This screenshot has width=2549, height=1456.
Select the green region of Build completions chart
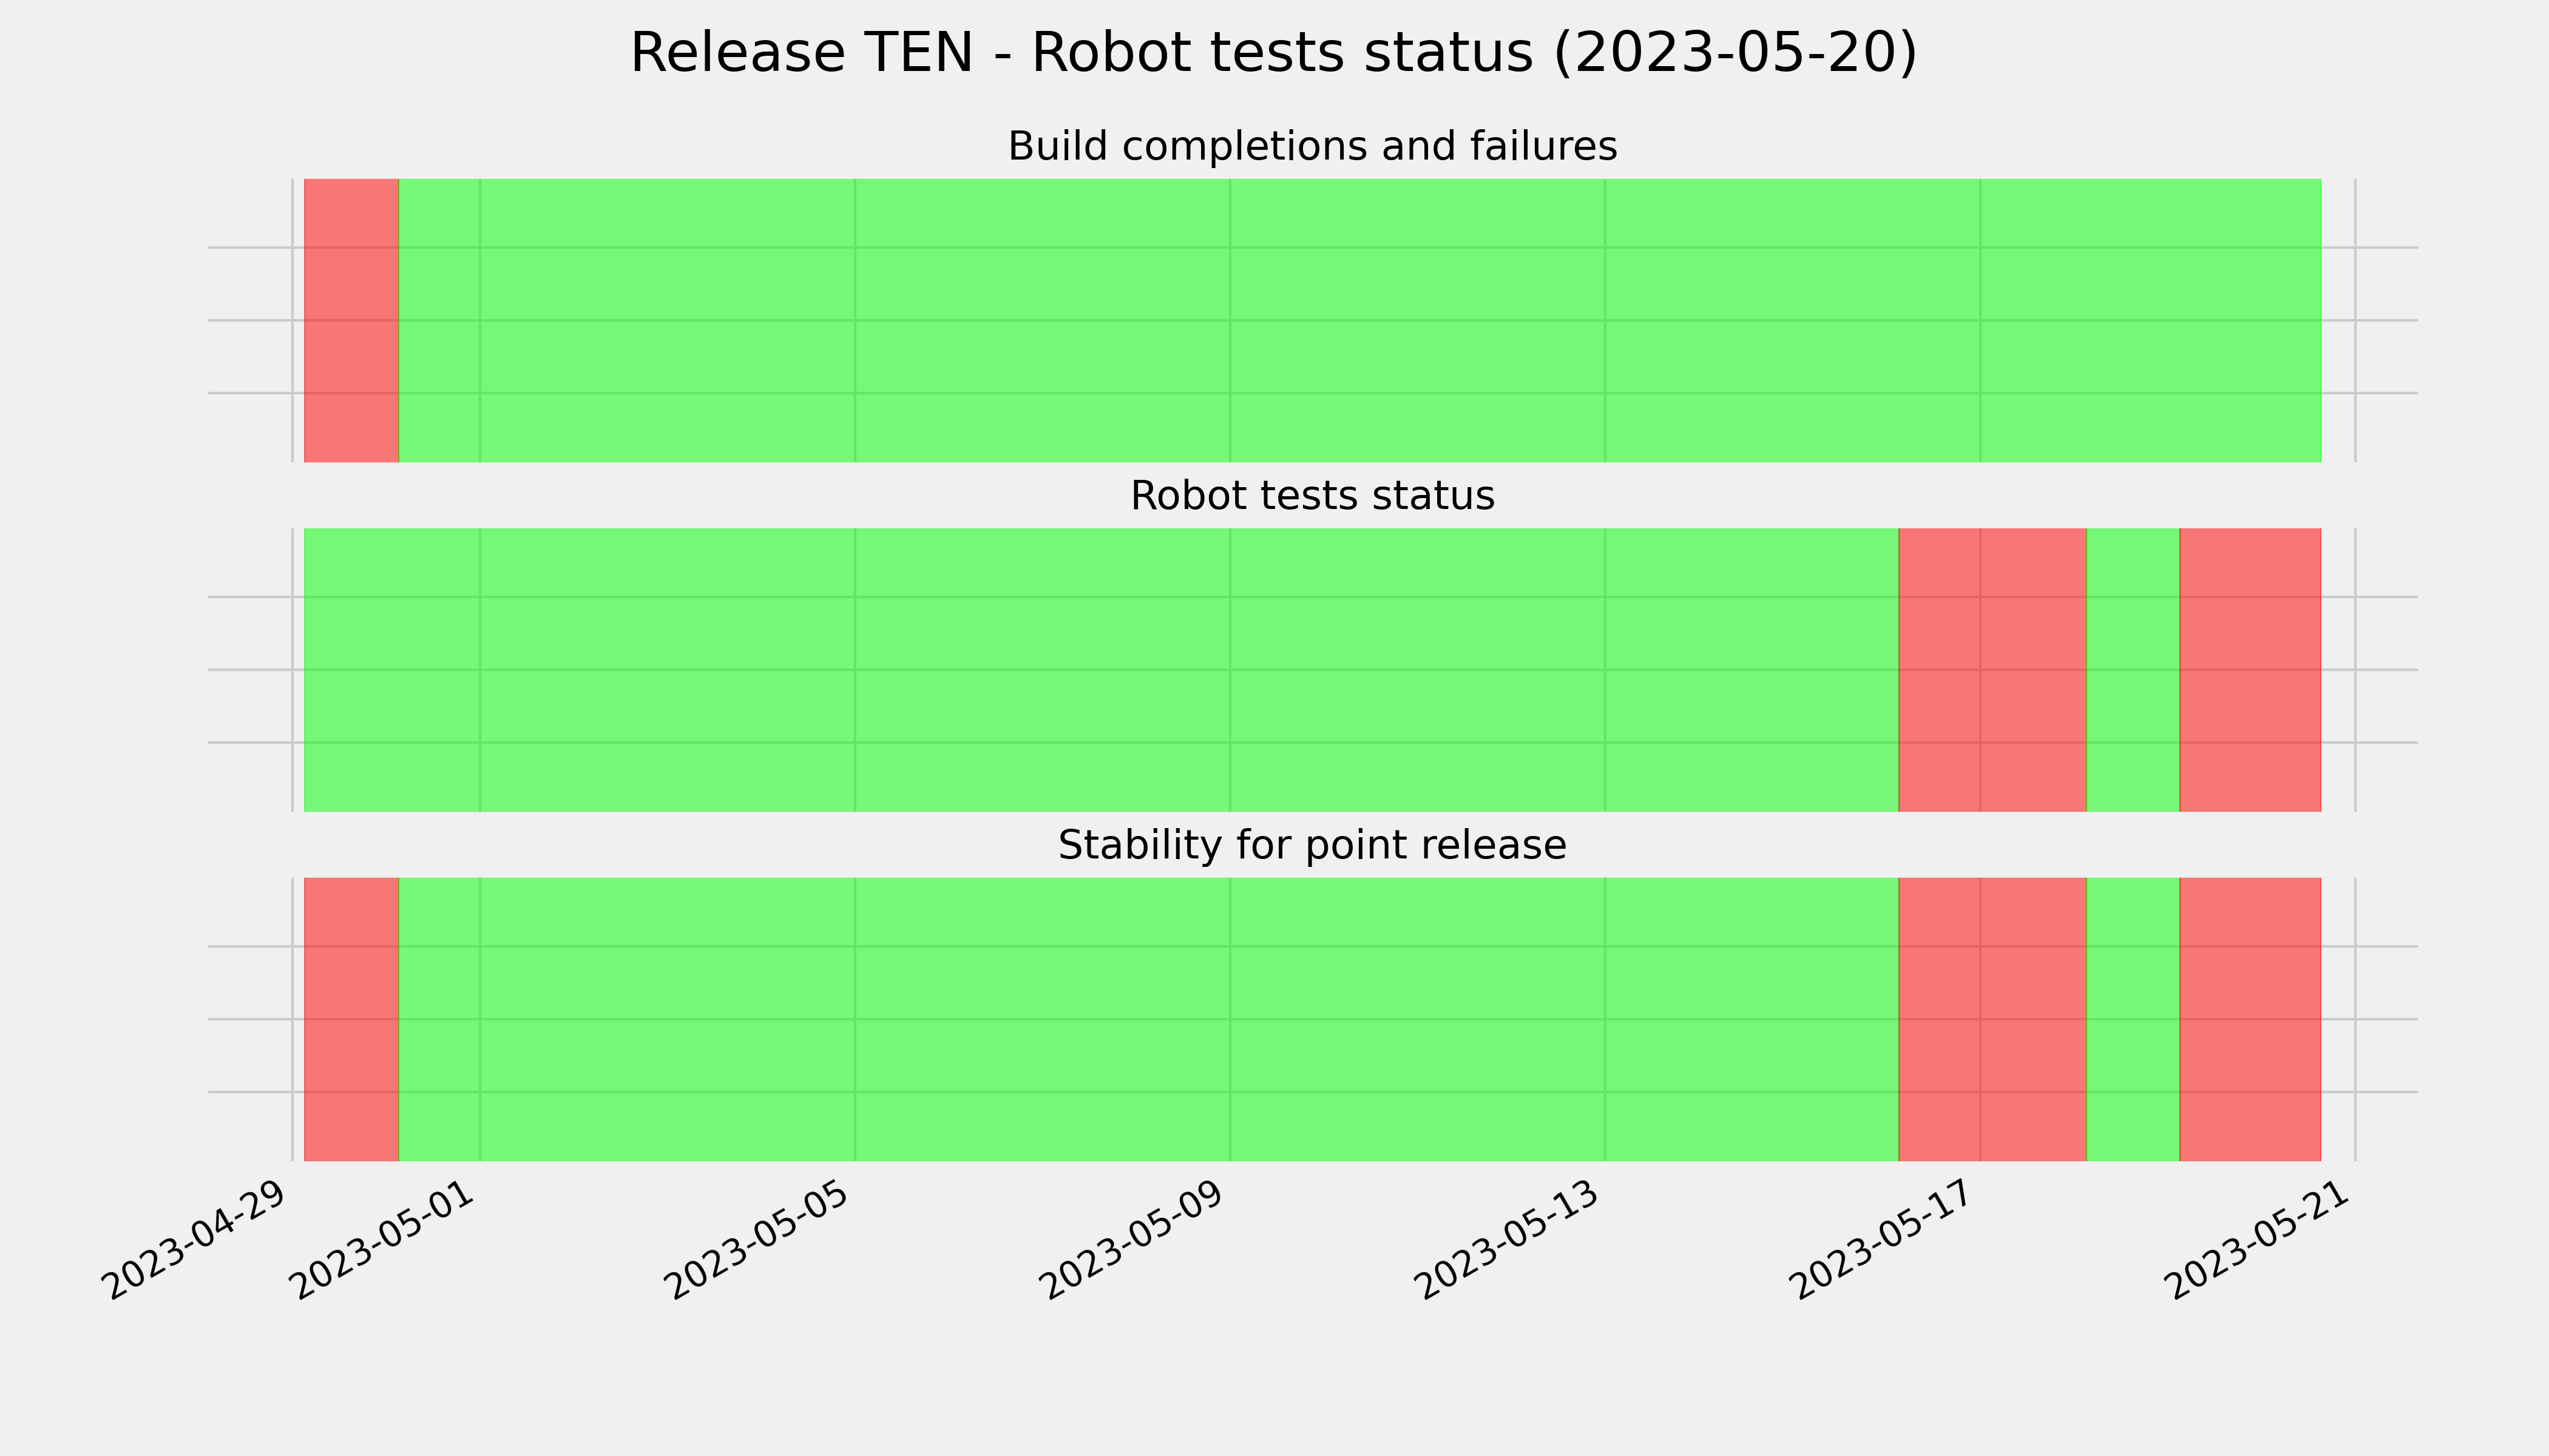[1359, 320]
